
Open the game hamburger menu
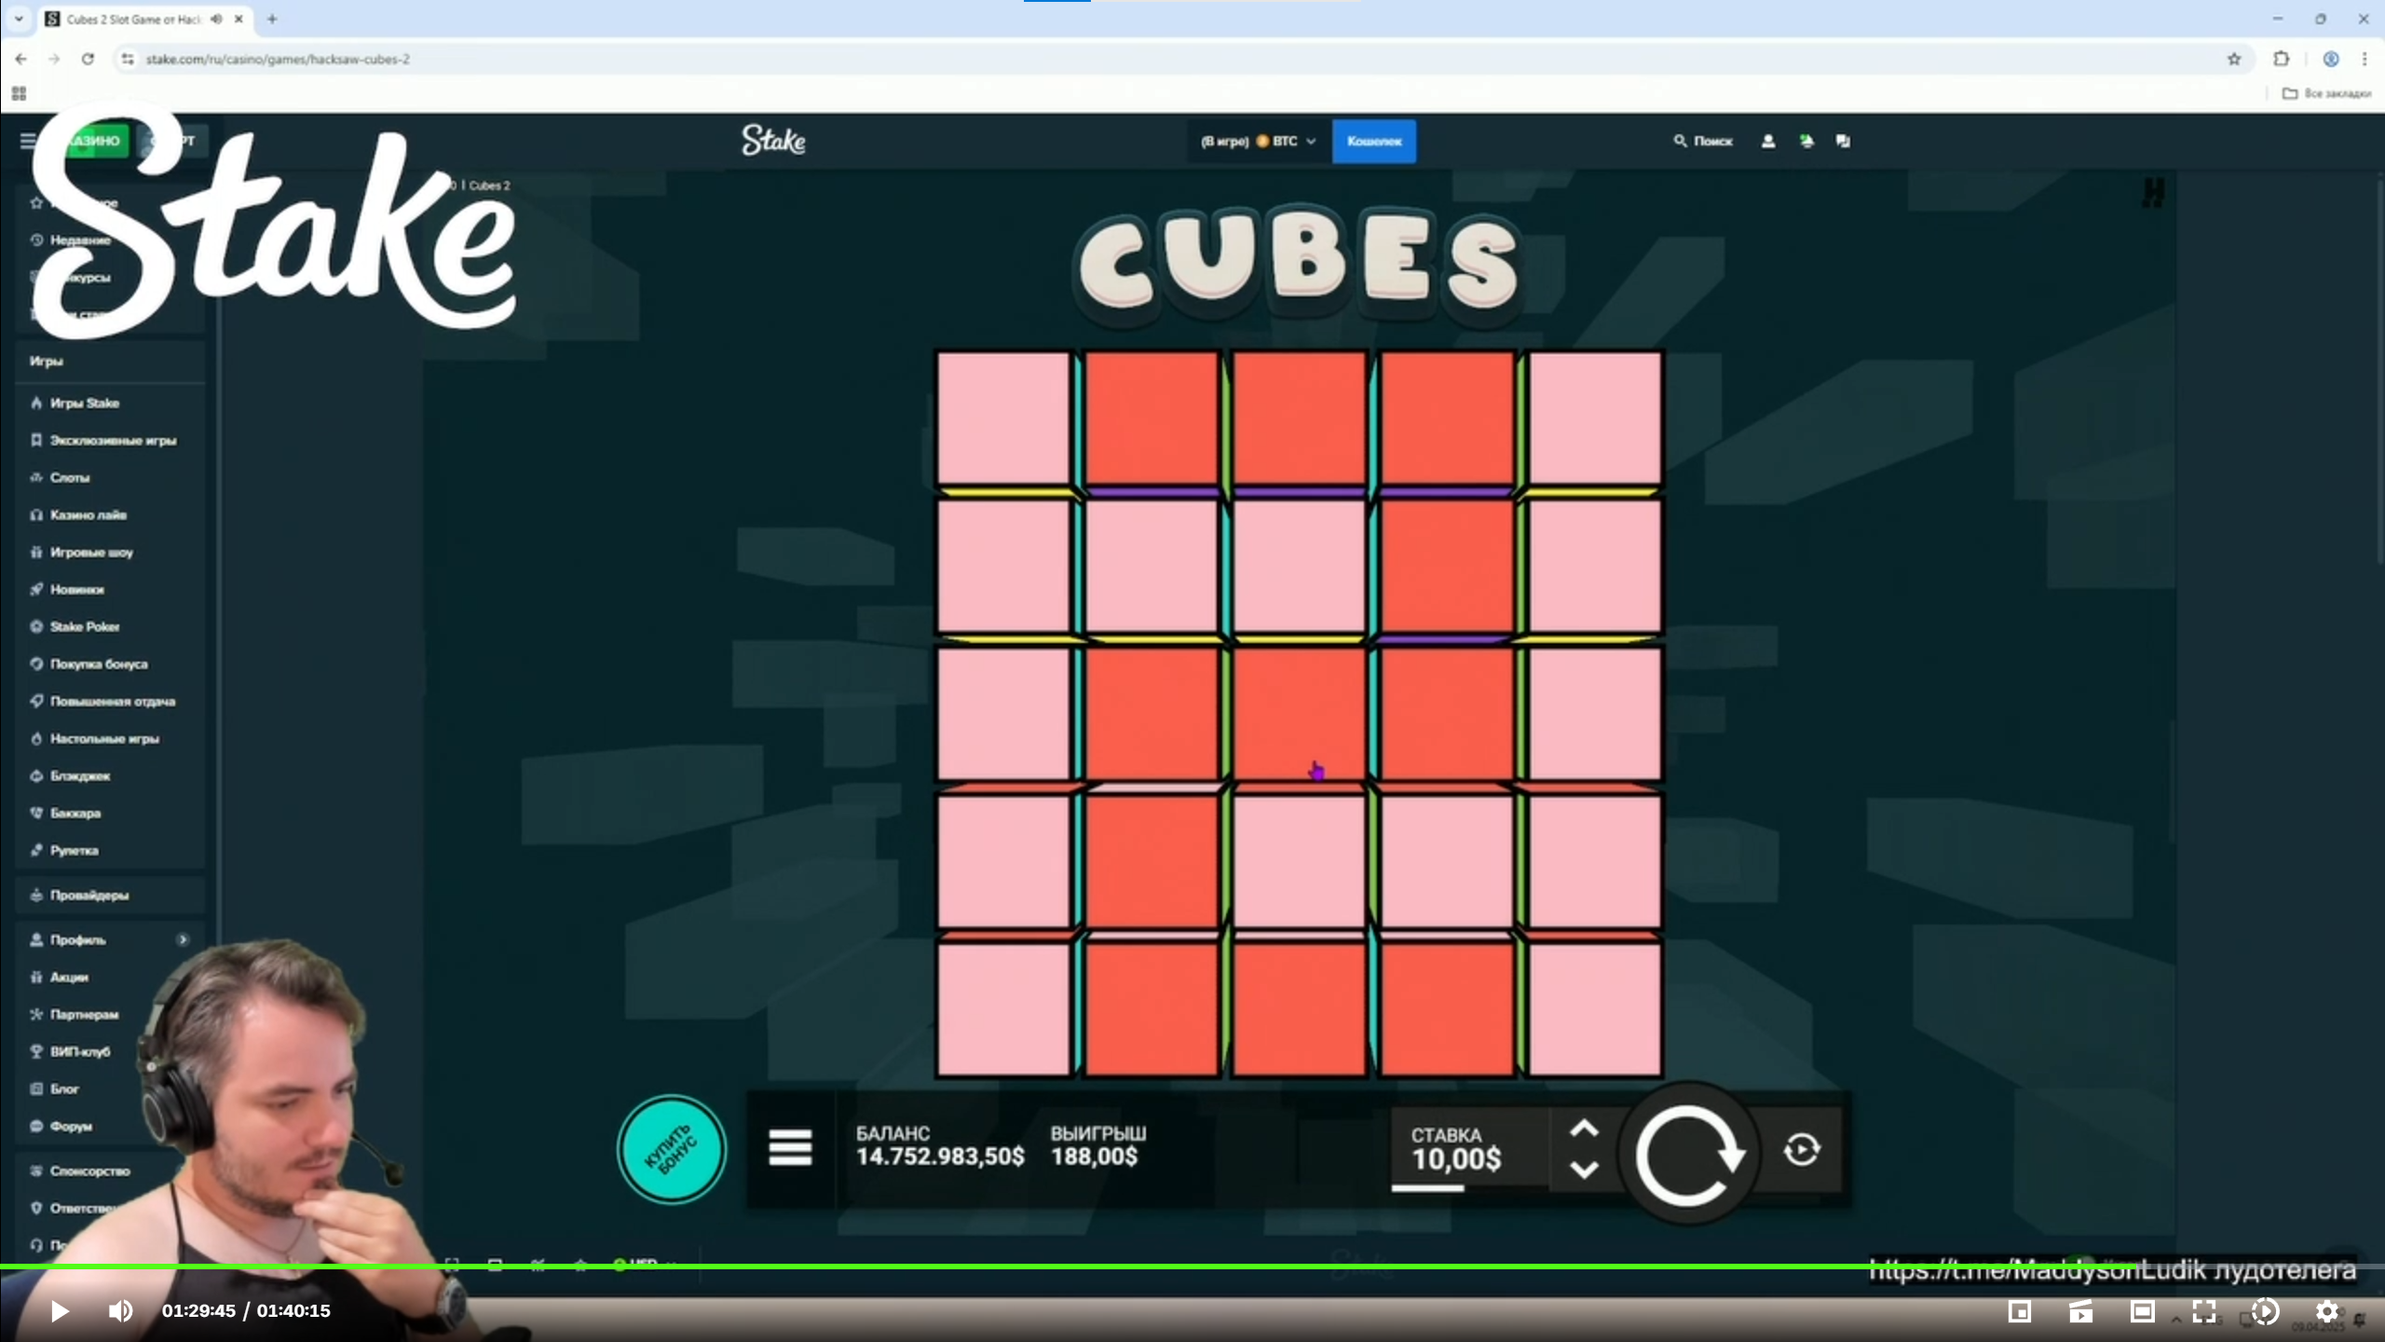790,1147
